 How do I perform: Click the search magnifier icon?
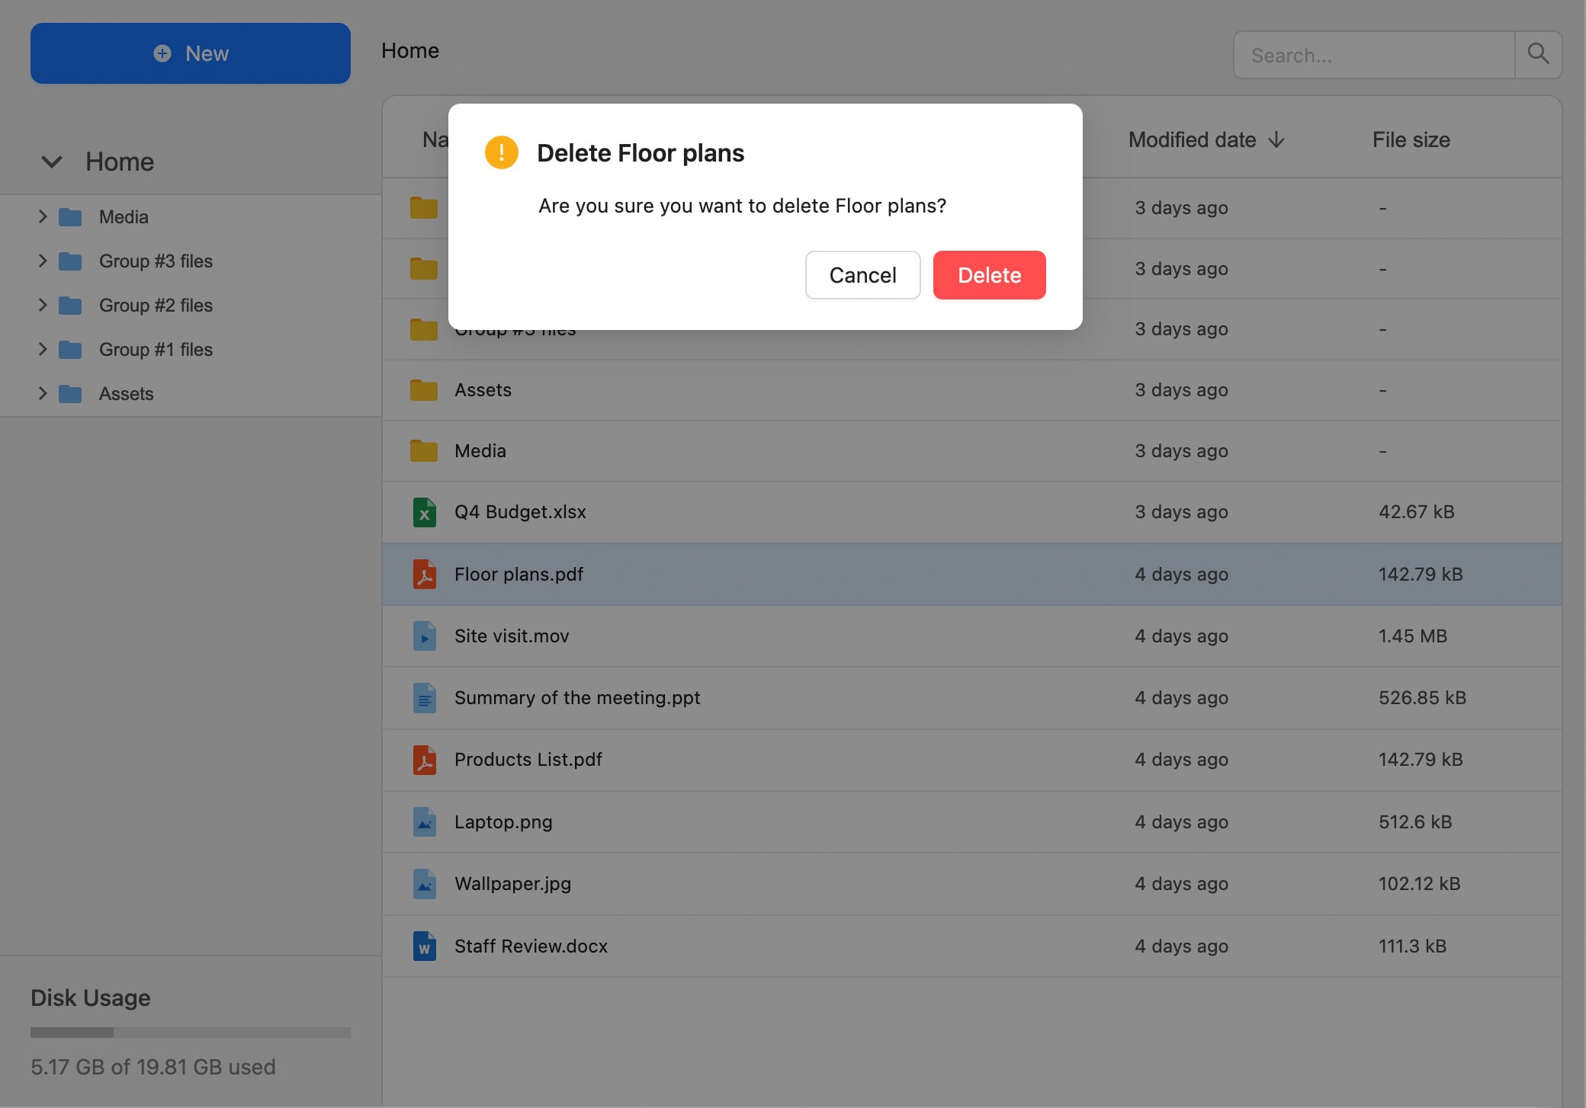(1538, 54)
